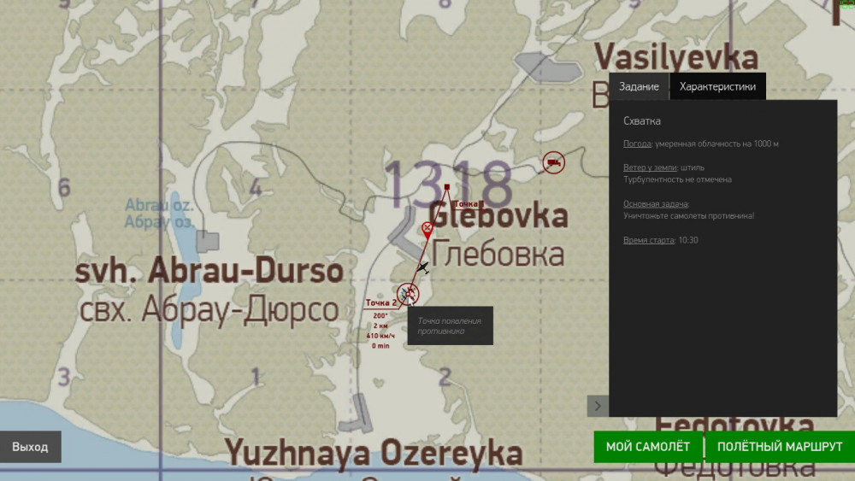Open the МОЙ САМОЛЁТ button
This screenshot has height=481, width=855.
click(x=648, y=447)
